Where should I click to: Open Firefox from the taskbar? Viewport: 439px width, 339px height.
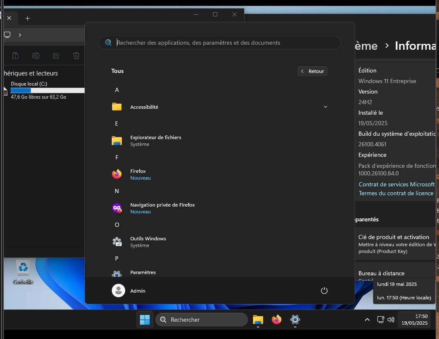coord(277,320)
